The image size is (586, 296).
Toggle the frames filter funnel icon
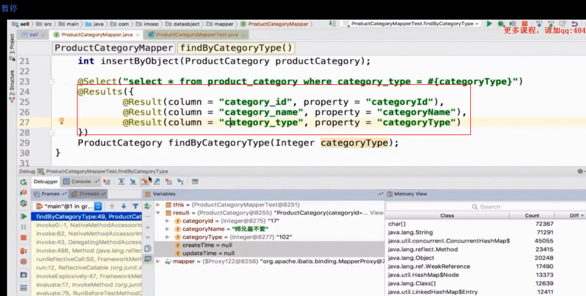[x=135, y=206]
